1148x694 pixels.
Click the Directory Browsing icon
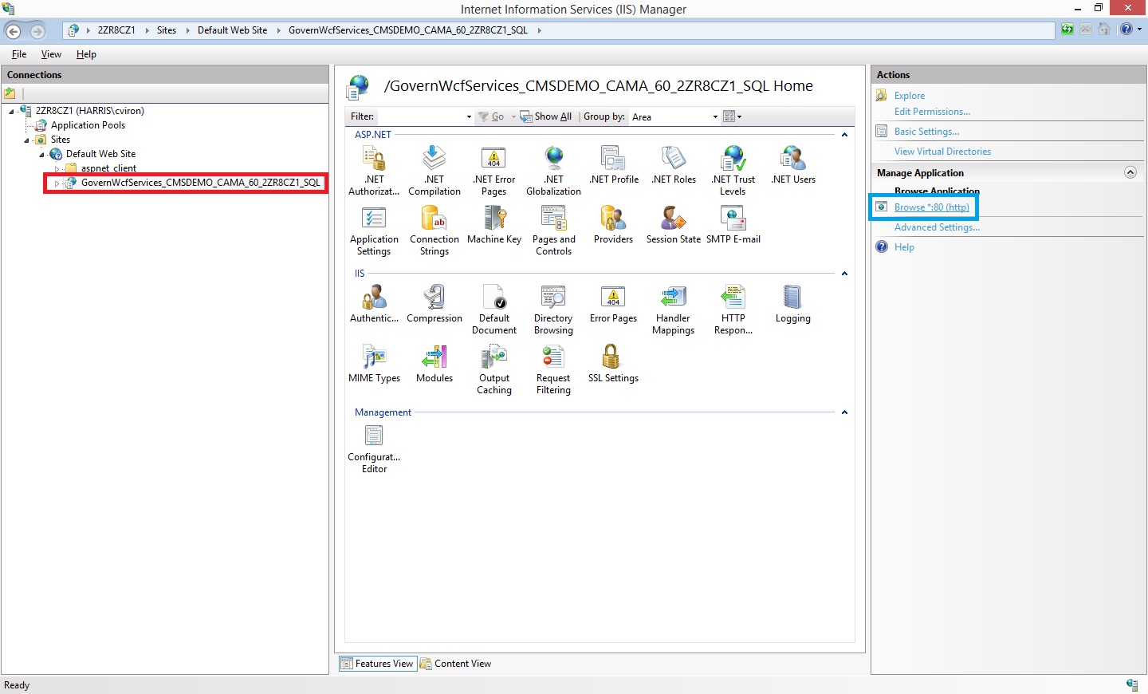pos(553,298)
